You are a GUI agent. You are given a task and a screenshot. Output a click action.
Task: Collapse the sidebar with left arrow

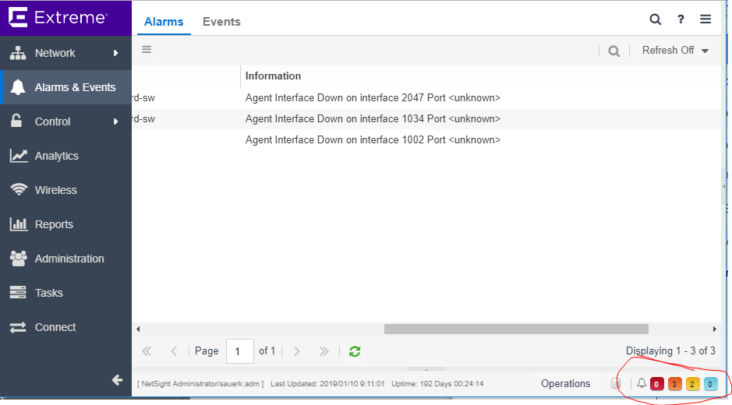117,380
